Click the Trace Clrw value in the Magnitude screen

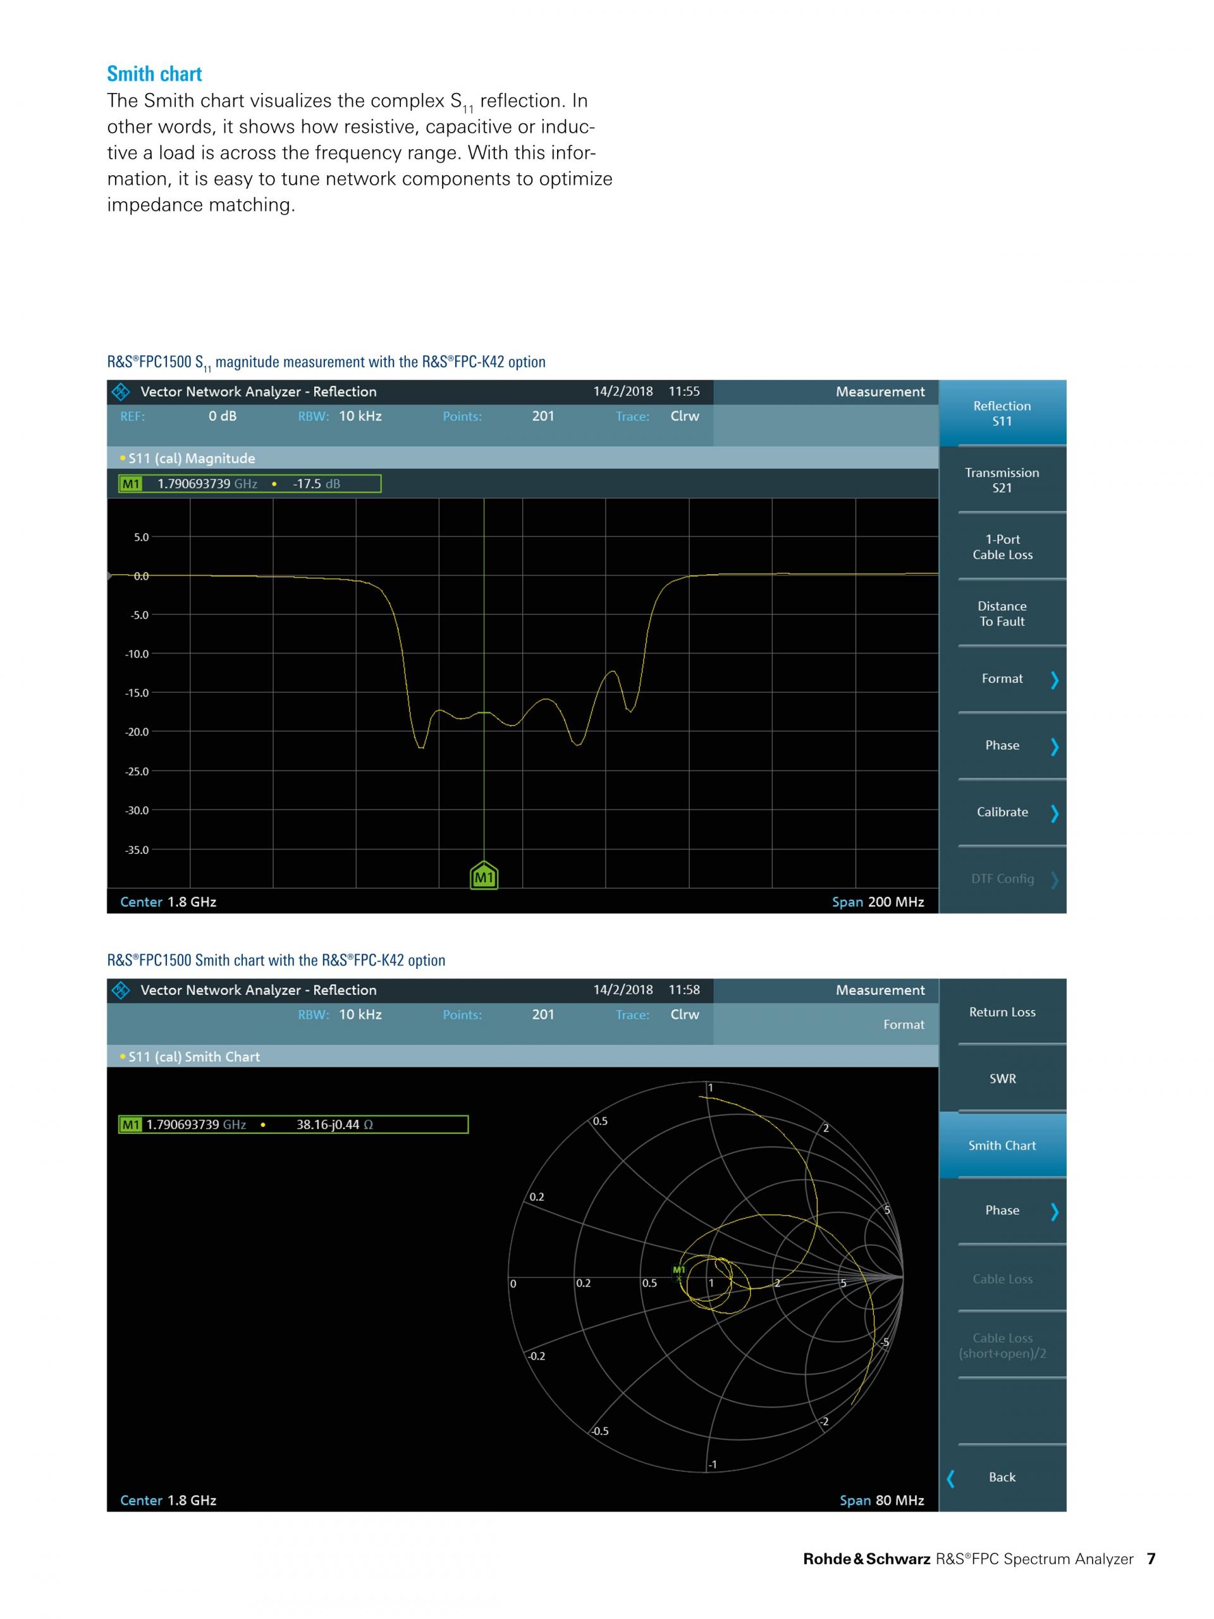tap(684, 416)
